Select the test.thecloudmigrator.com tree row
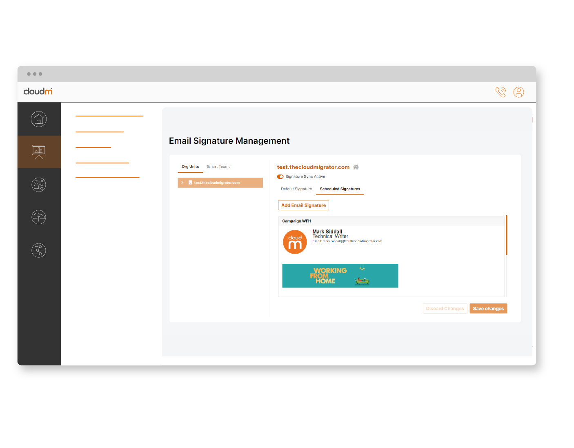Image resolution: width=574 pixels, height=448 pixels. tap(220, 183)
